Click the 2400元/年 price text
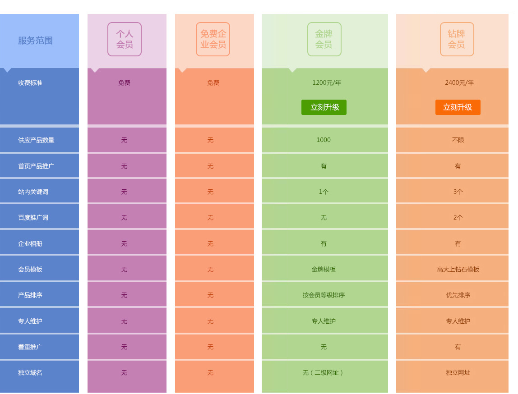This screenshot has width=518, height=394. (459, 83)
